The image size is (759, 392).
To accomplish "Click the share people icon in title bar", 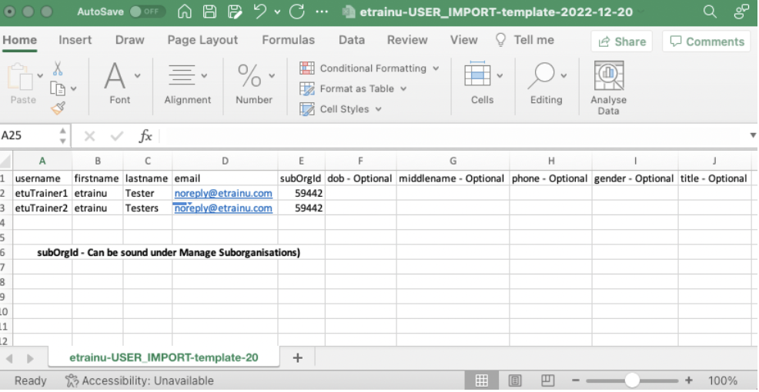I will point(741,12).
